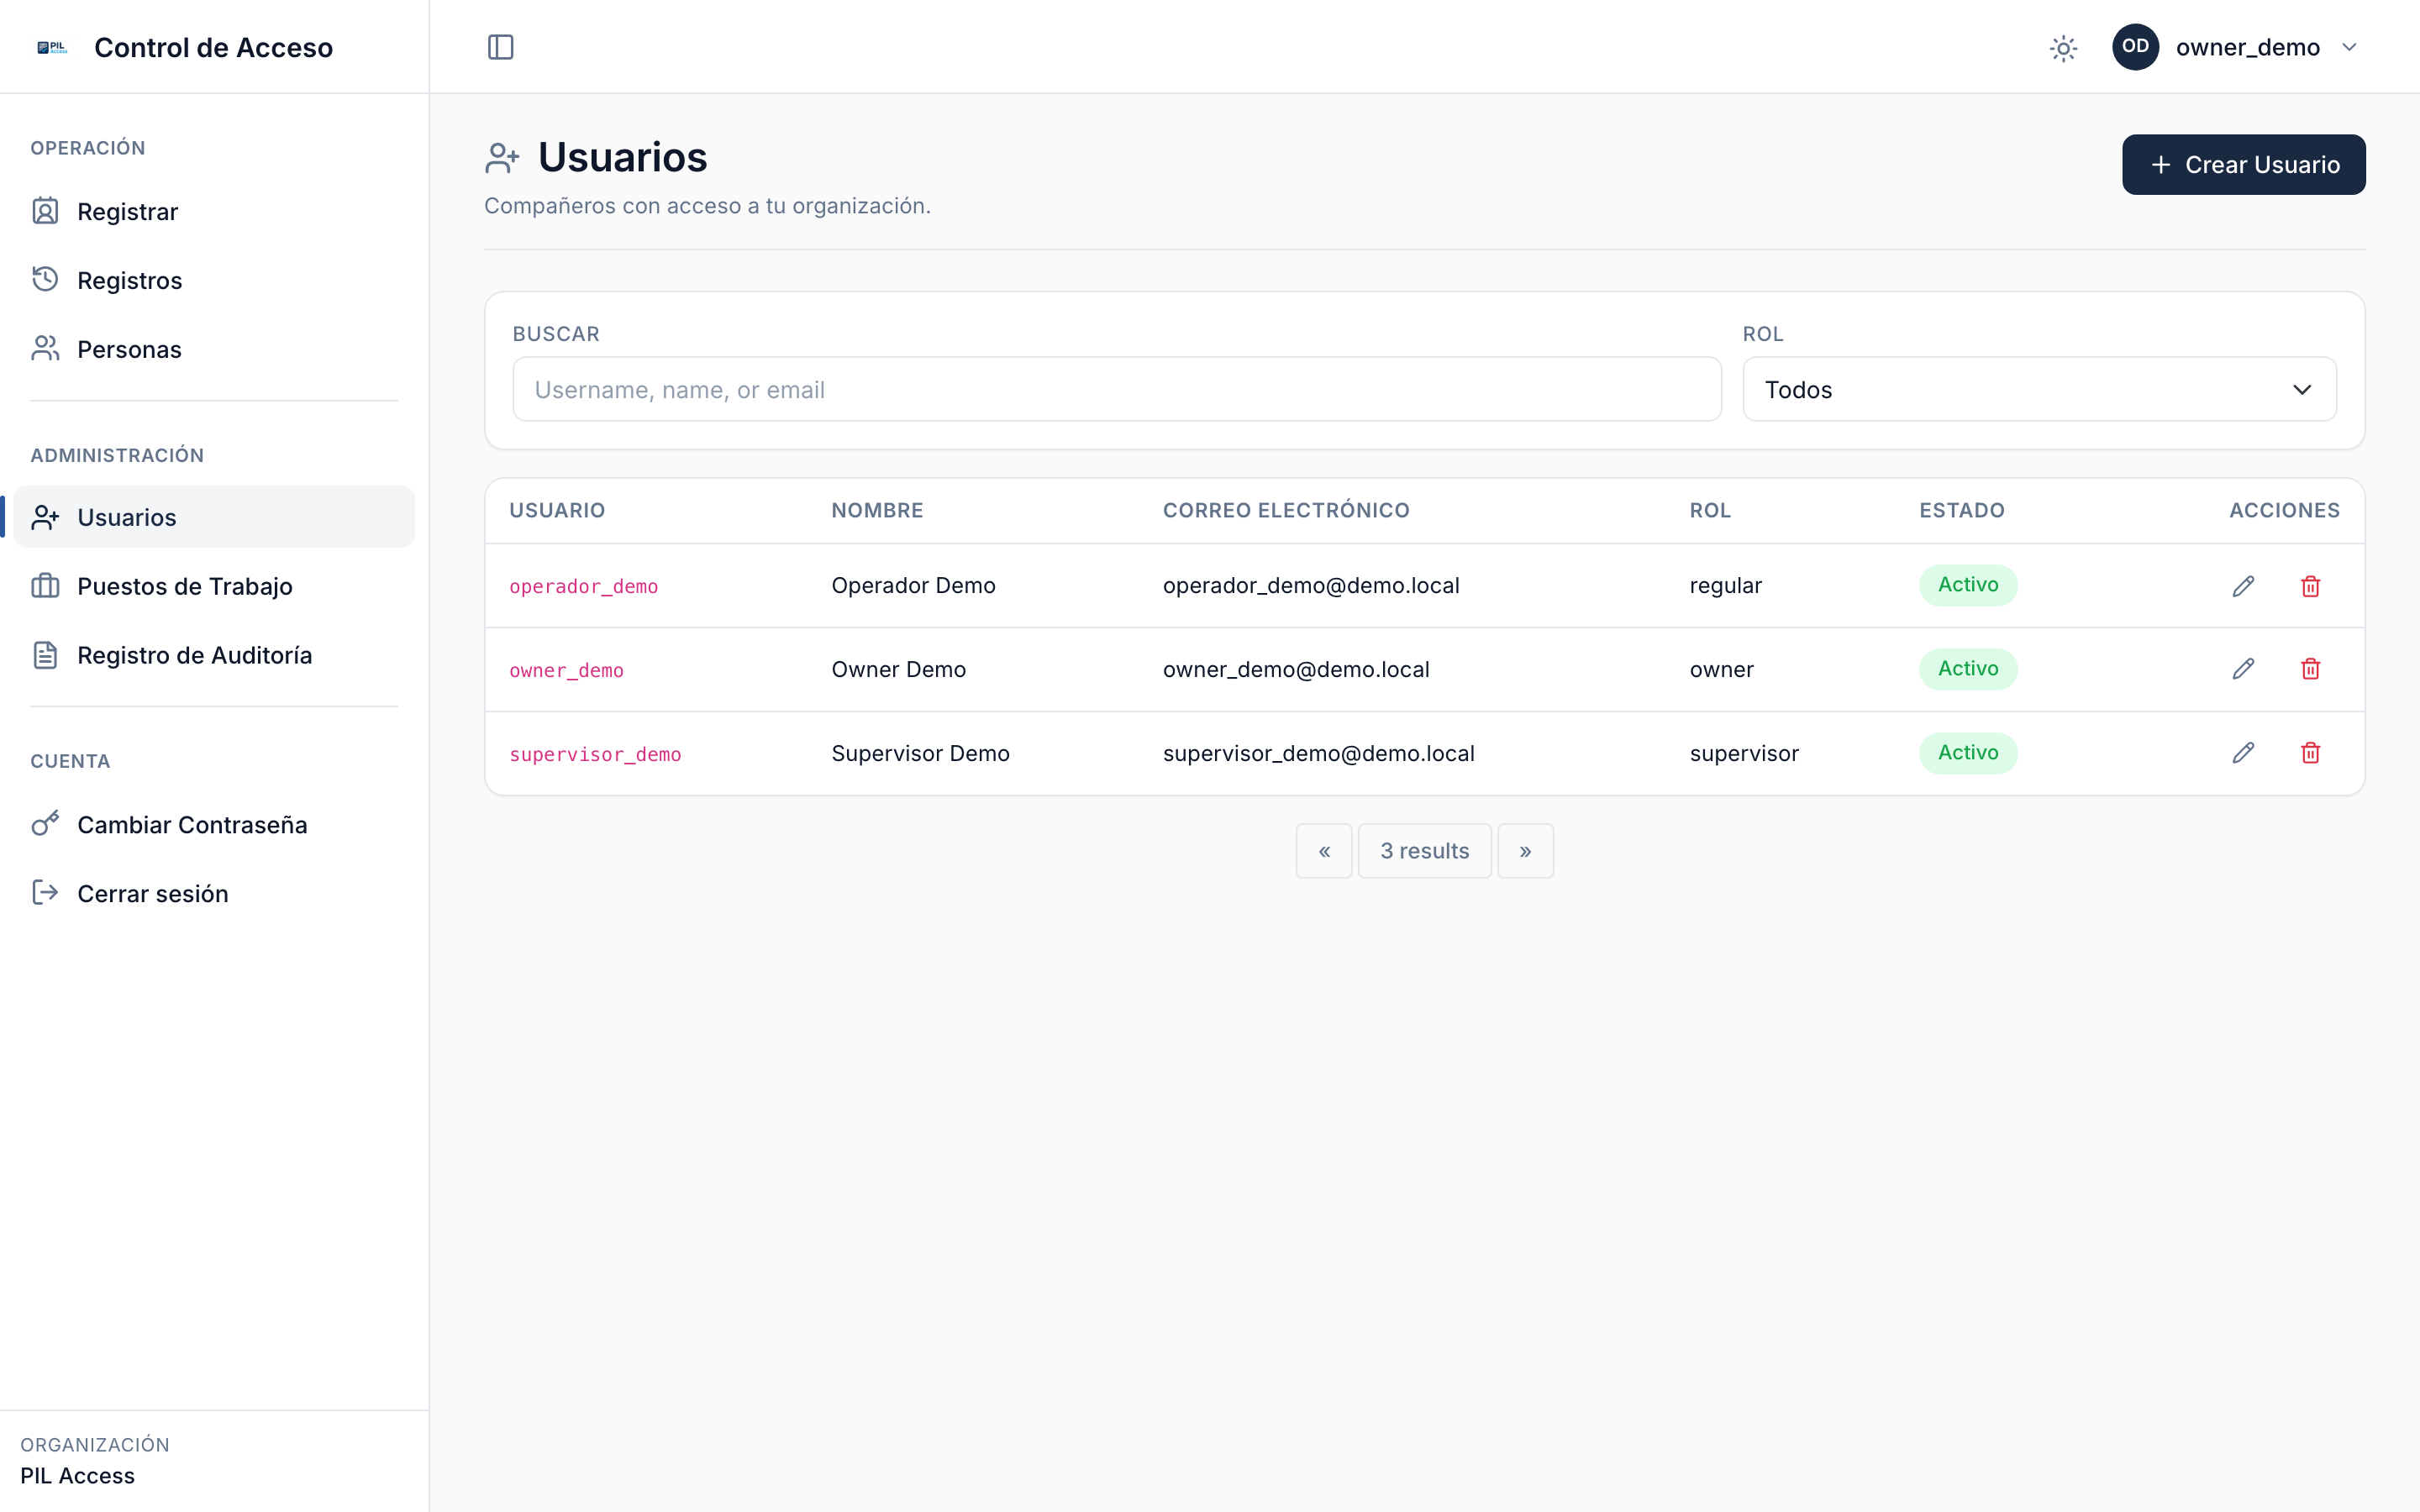Image resolution: width=2420 pixels, height=1512 pixels.
Task: Click the PIL logo icon
Action: pos(52,47)
